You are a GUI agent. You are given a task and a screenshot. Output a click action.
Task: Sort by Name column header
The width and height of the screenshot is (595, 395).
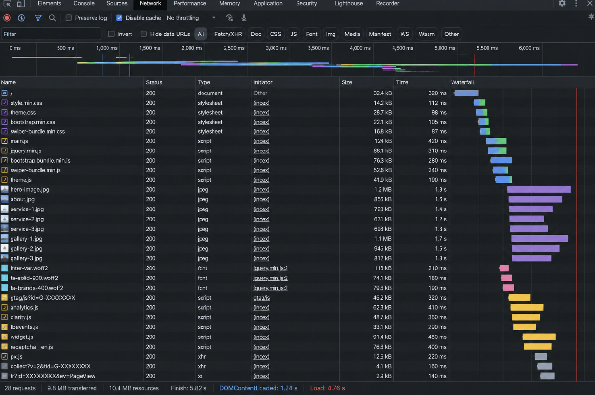pos(72,82)
